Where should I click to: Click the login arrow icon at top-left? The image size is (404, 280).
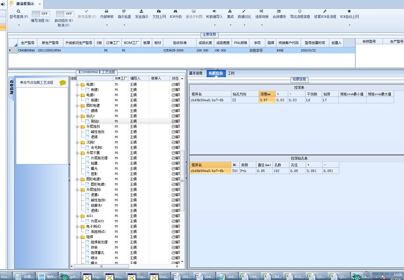(x=3, y=4)
